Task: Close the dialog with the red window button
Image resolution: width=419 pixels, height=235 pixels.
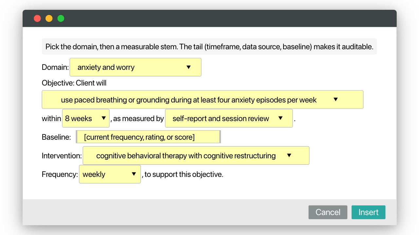Action: pyautogui.click(x=37, y=19)
